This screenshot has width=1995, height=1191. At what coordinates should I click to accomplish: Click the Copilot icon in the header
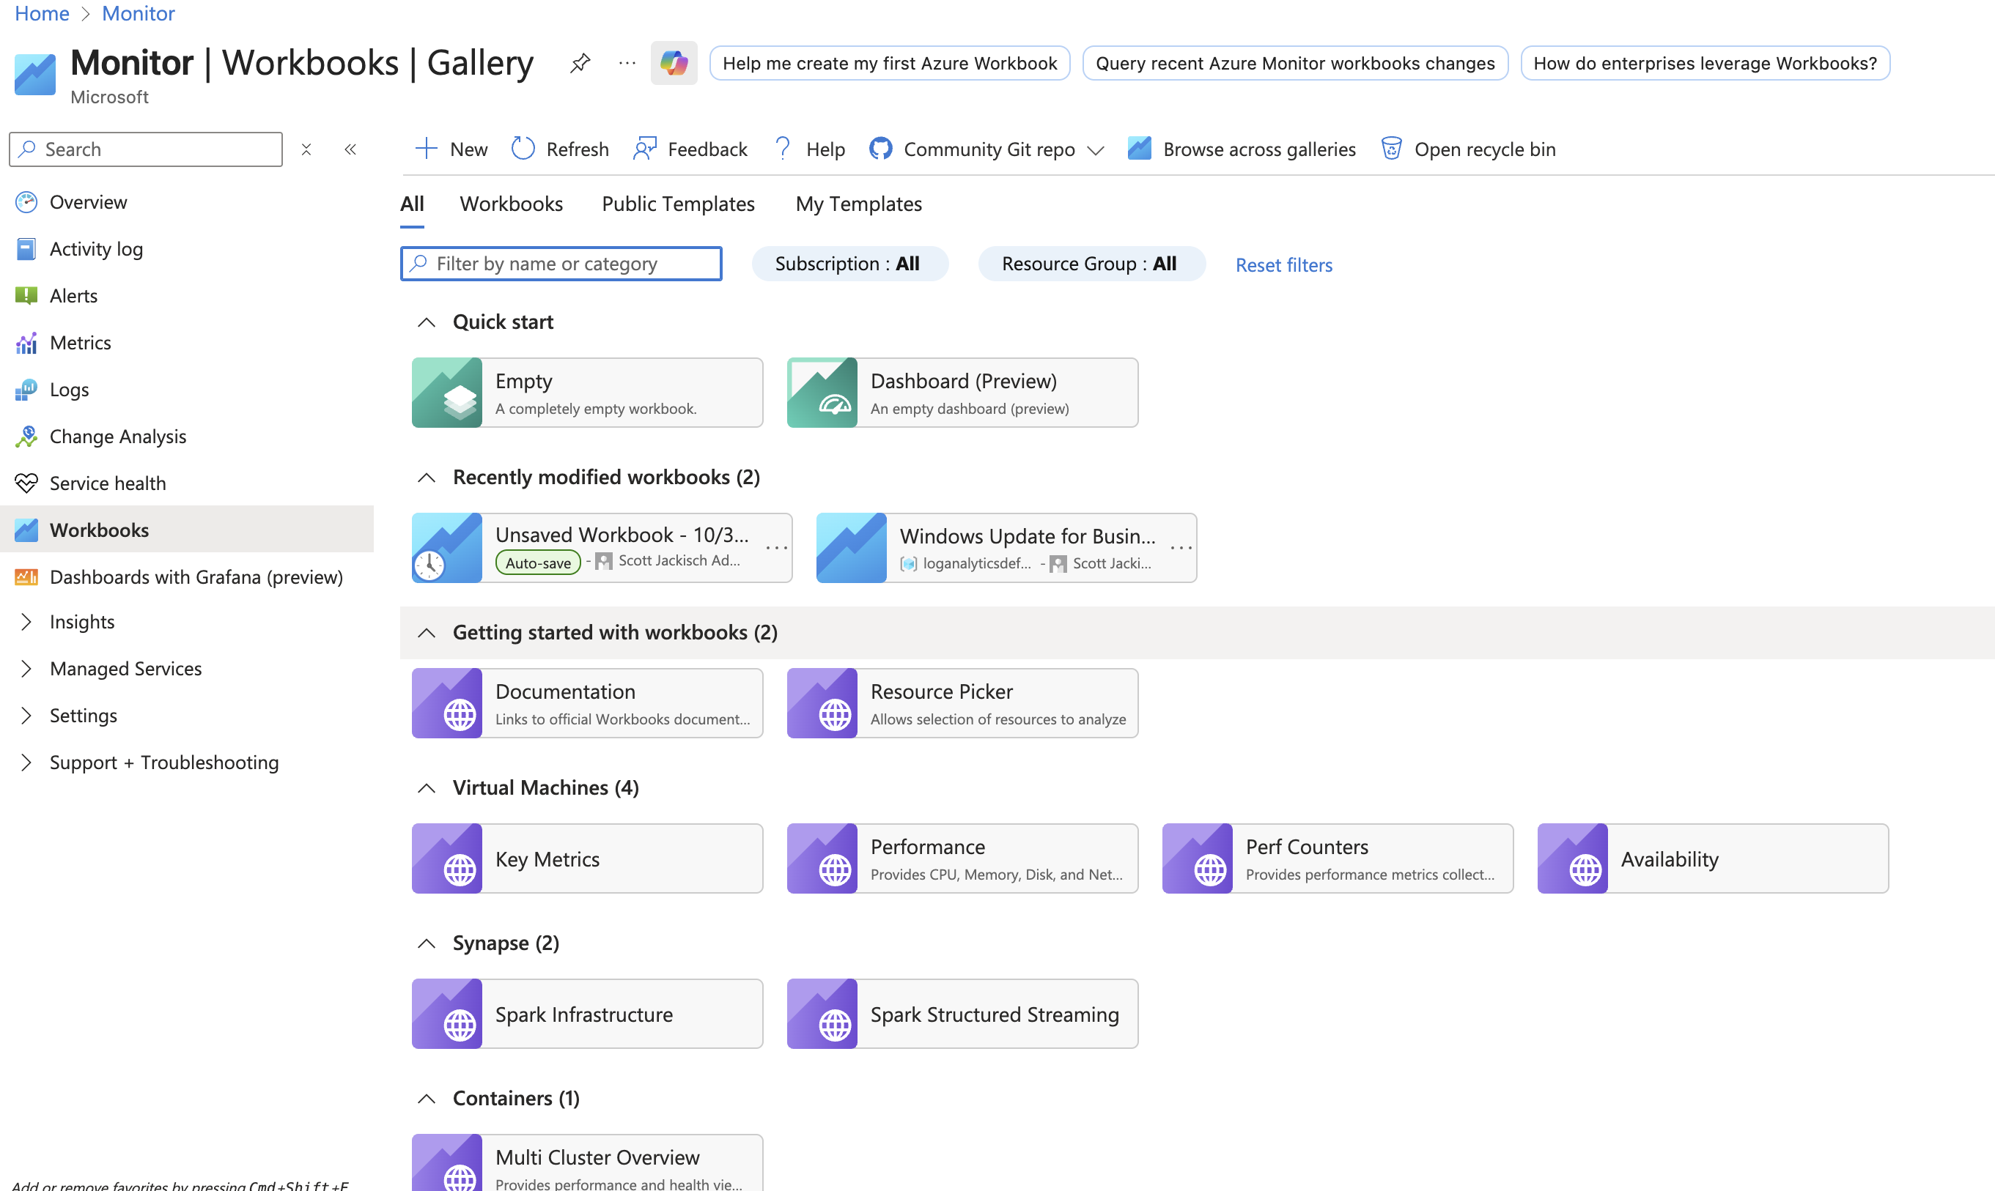[x=674, y=62]
